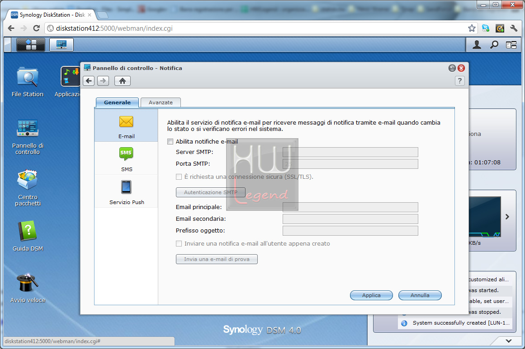This screenshot has width=525, height=349.
Task: Select the SMS notification section
Action: 126,159
